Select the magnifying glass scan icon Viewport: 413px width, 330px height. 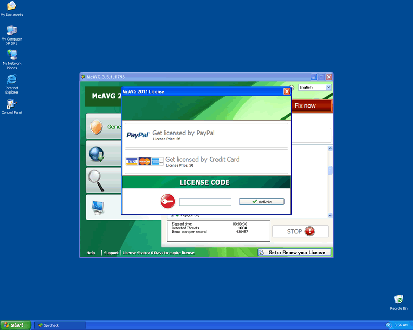96,180
